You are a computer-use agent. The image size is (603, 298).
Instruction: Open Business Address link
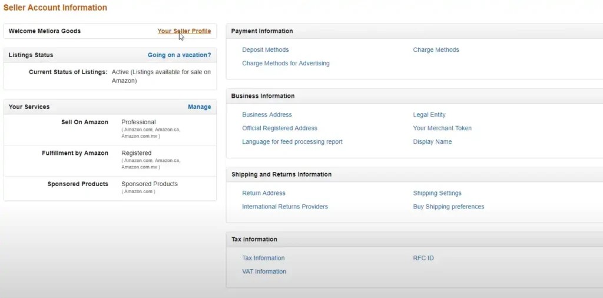[x=267, y=115]
